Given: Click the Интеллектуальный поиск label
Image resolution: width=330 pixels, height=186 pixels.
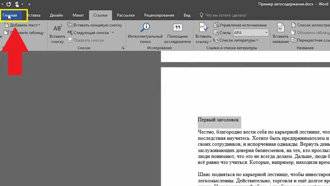Looking at the screenshot, I should [x=145, y=39].
